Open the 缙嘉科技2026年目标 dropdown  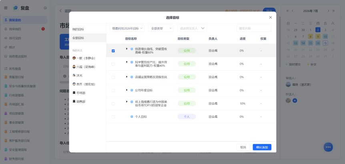[127, 28]
